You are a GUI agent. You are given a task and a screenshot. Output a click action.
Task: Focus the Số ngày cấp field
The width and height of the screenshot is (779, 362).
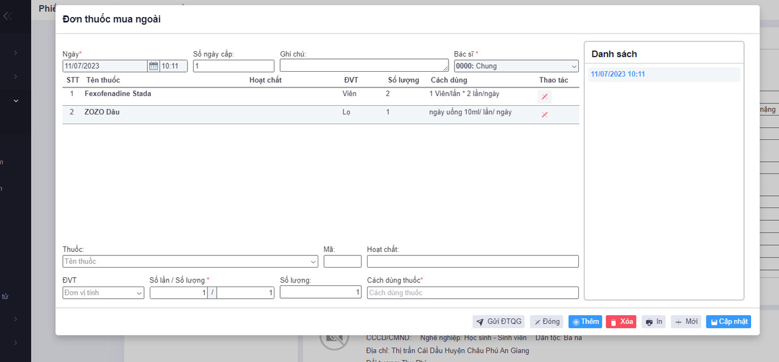pyautogui.click(x=234, y=66)
